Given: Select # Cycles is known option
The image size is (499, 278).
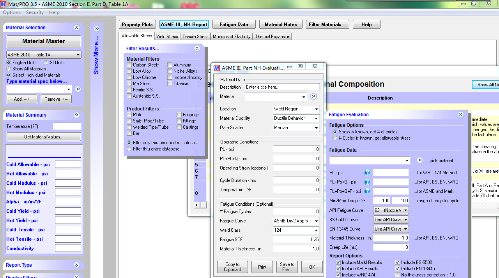Looking at the screenshot, I should pyautogui.click(x=335, y=138).
